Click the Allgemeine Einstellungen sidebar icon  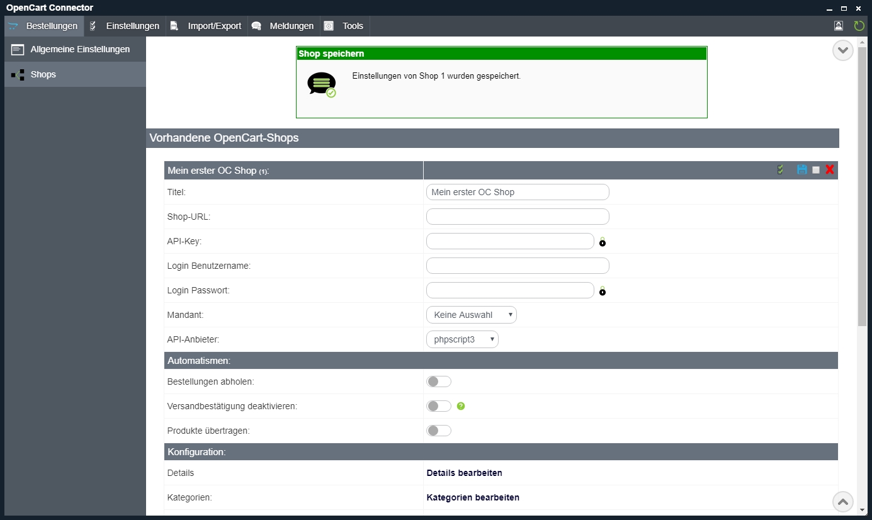click(x=18, y=50)
